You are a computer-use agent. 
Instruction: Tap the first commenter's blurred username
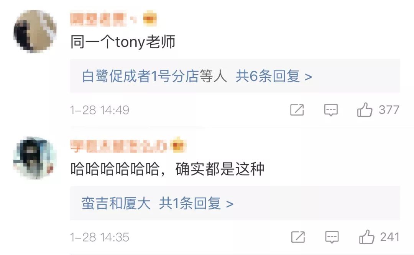pyautogui.click(x=103, y=19)
